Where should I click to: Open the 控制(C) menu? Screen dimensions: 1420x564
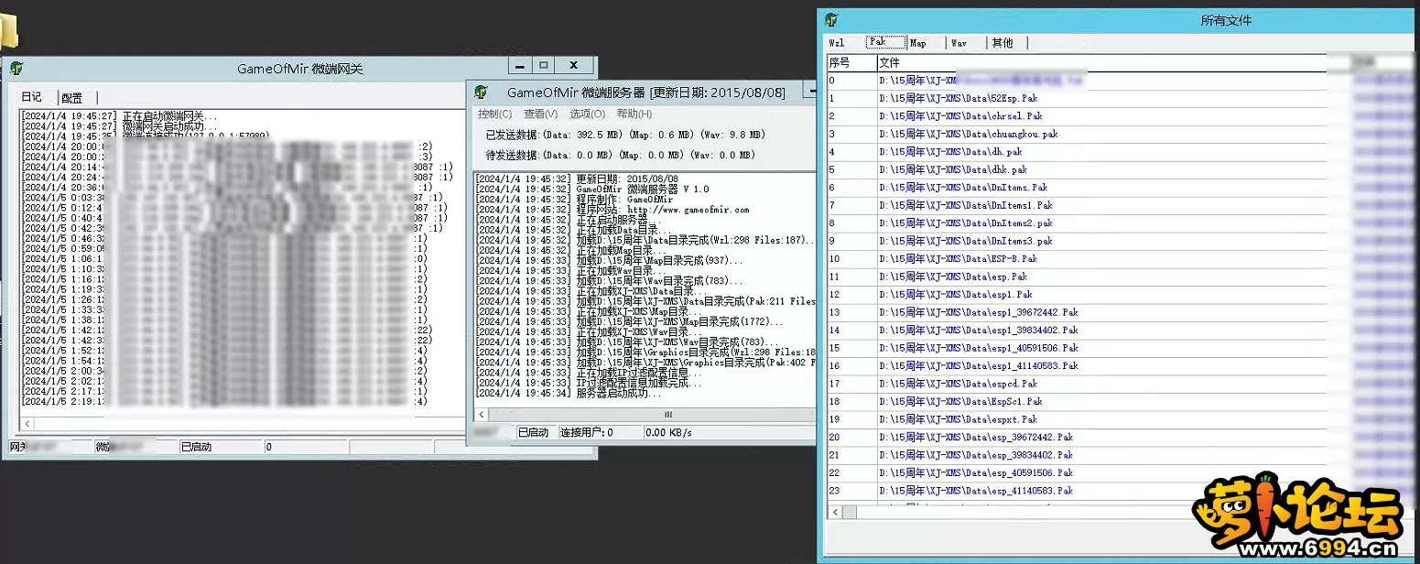494,114
